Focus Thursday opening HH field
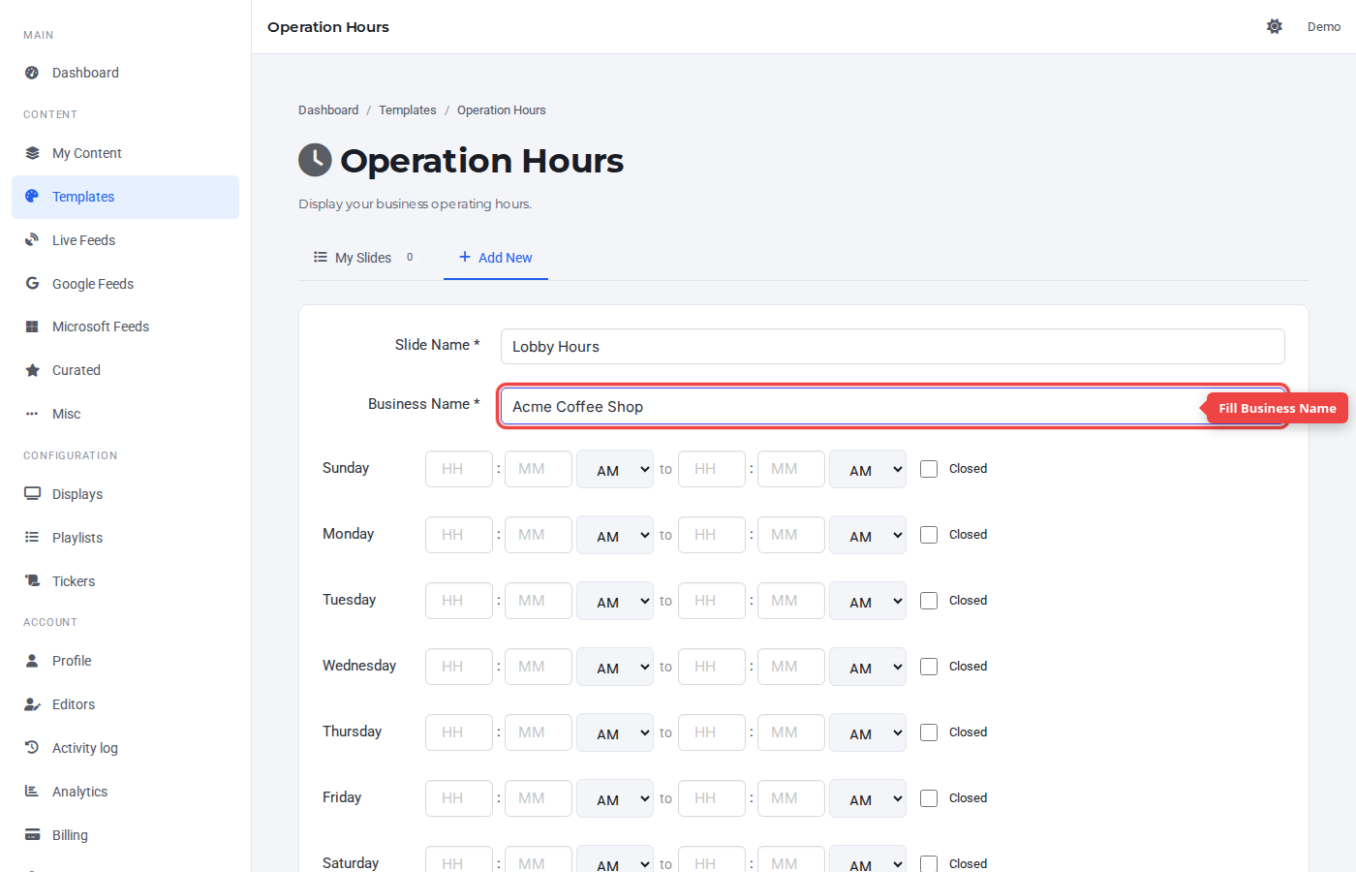The height and width of the screenshot is (872, 1356). (459, 732)
